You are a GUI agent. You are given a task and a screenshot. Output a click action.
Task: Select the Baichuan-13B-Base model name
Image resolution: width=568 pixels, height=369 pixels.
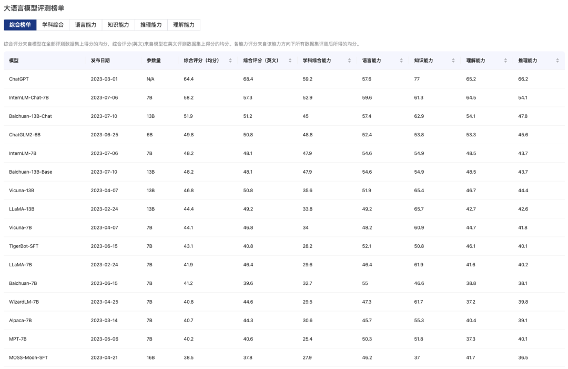[31, 172]
